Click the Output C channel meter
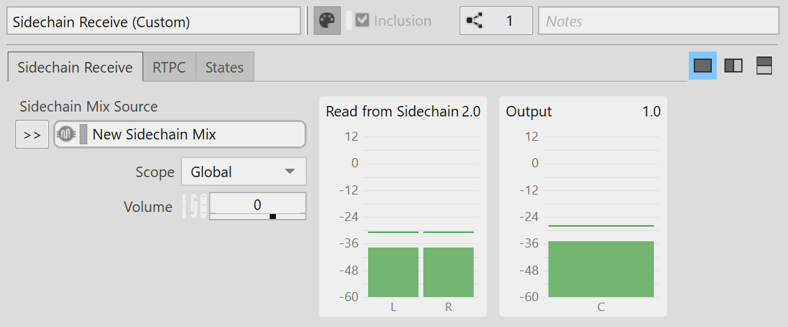Image resolution: width=788 pixels, height=327 pixels. click(x=601, y=268)
